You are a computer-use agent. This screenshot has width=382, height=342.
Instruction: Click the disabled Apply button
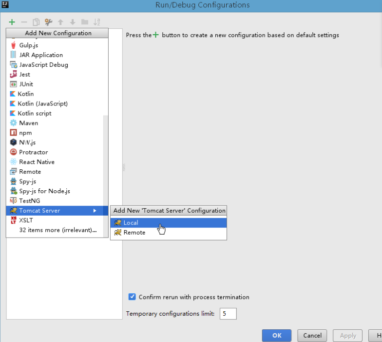pyautogui.click(x=348, y=336)
